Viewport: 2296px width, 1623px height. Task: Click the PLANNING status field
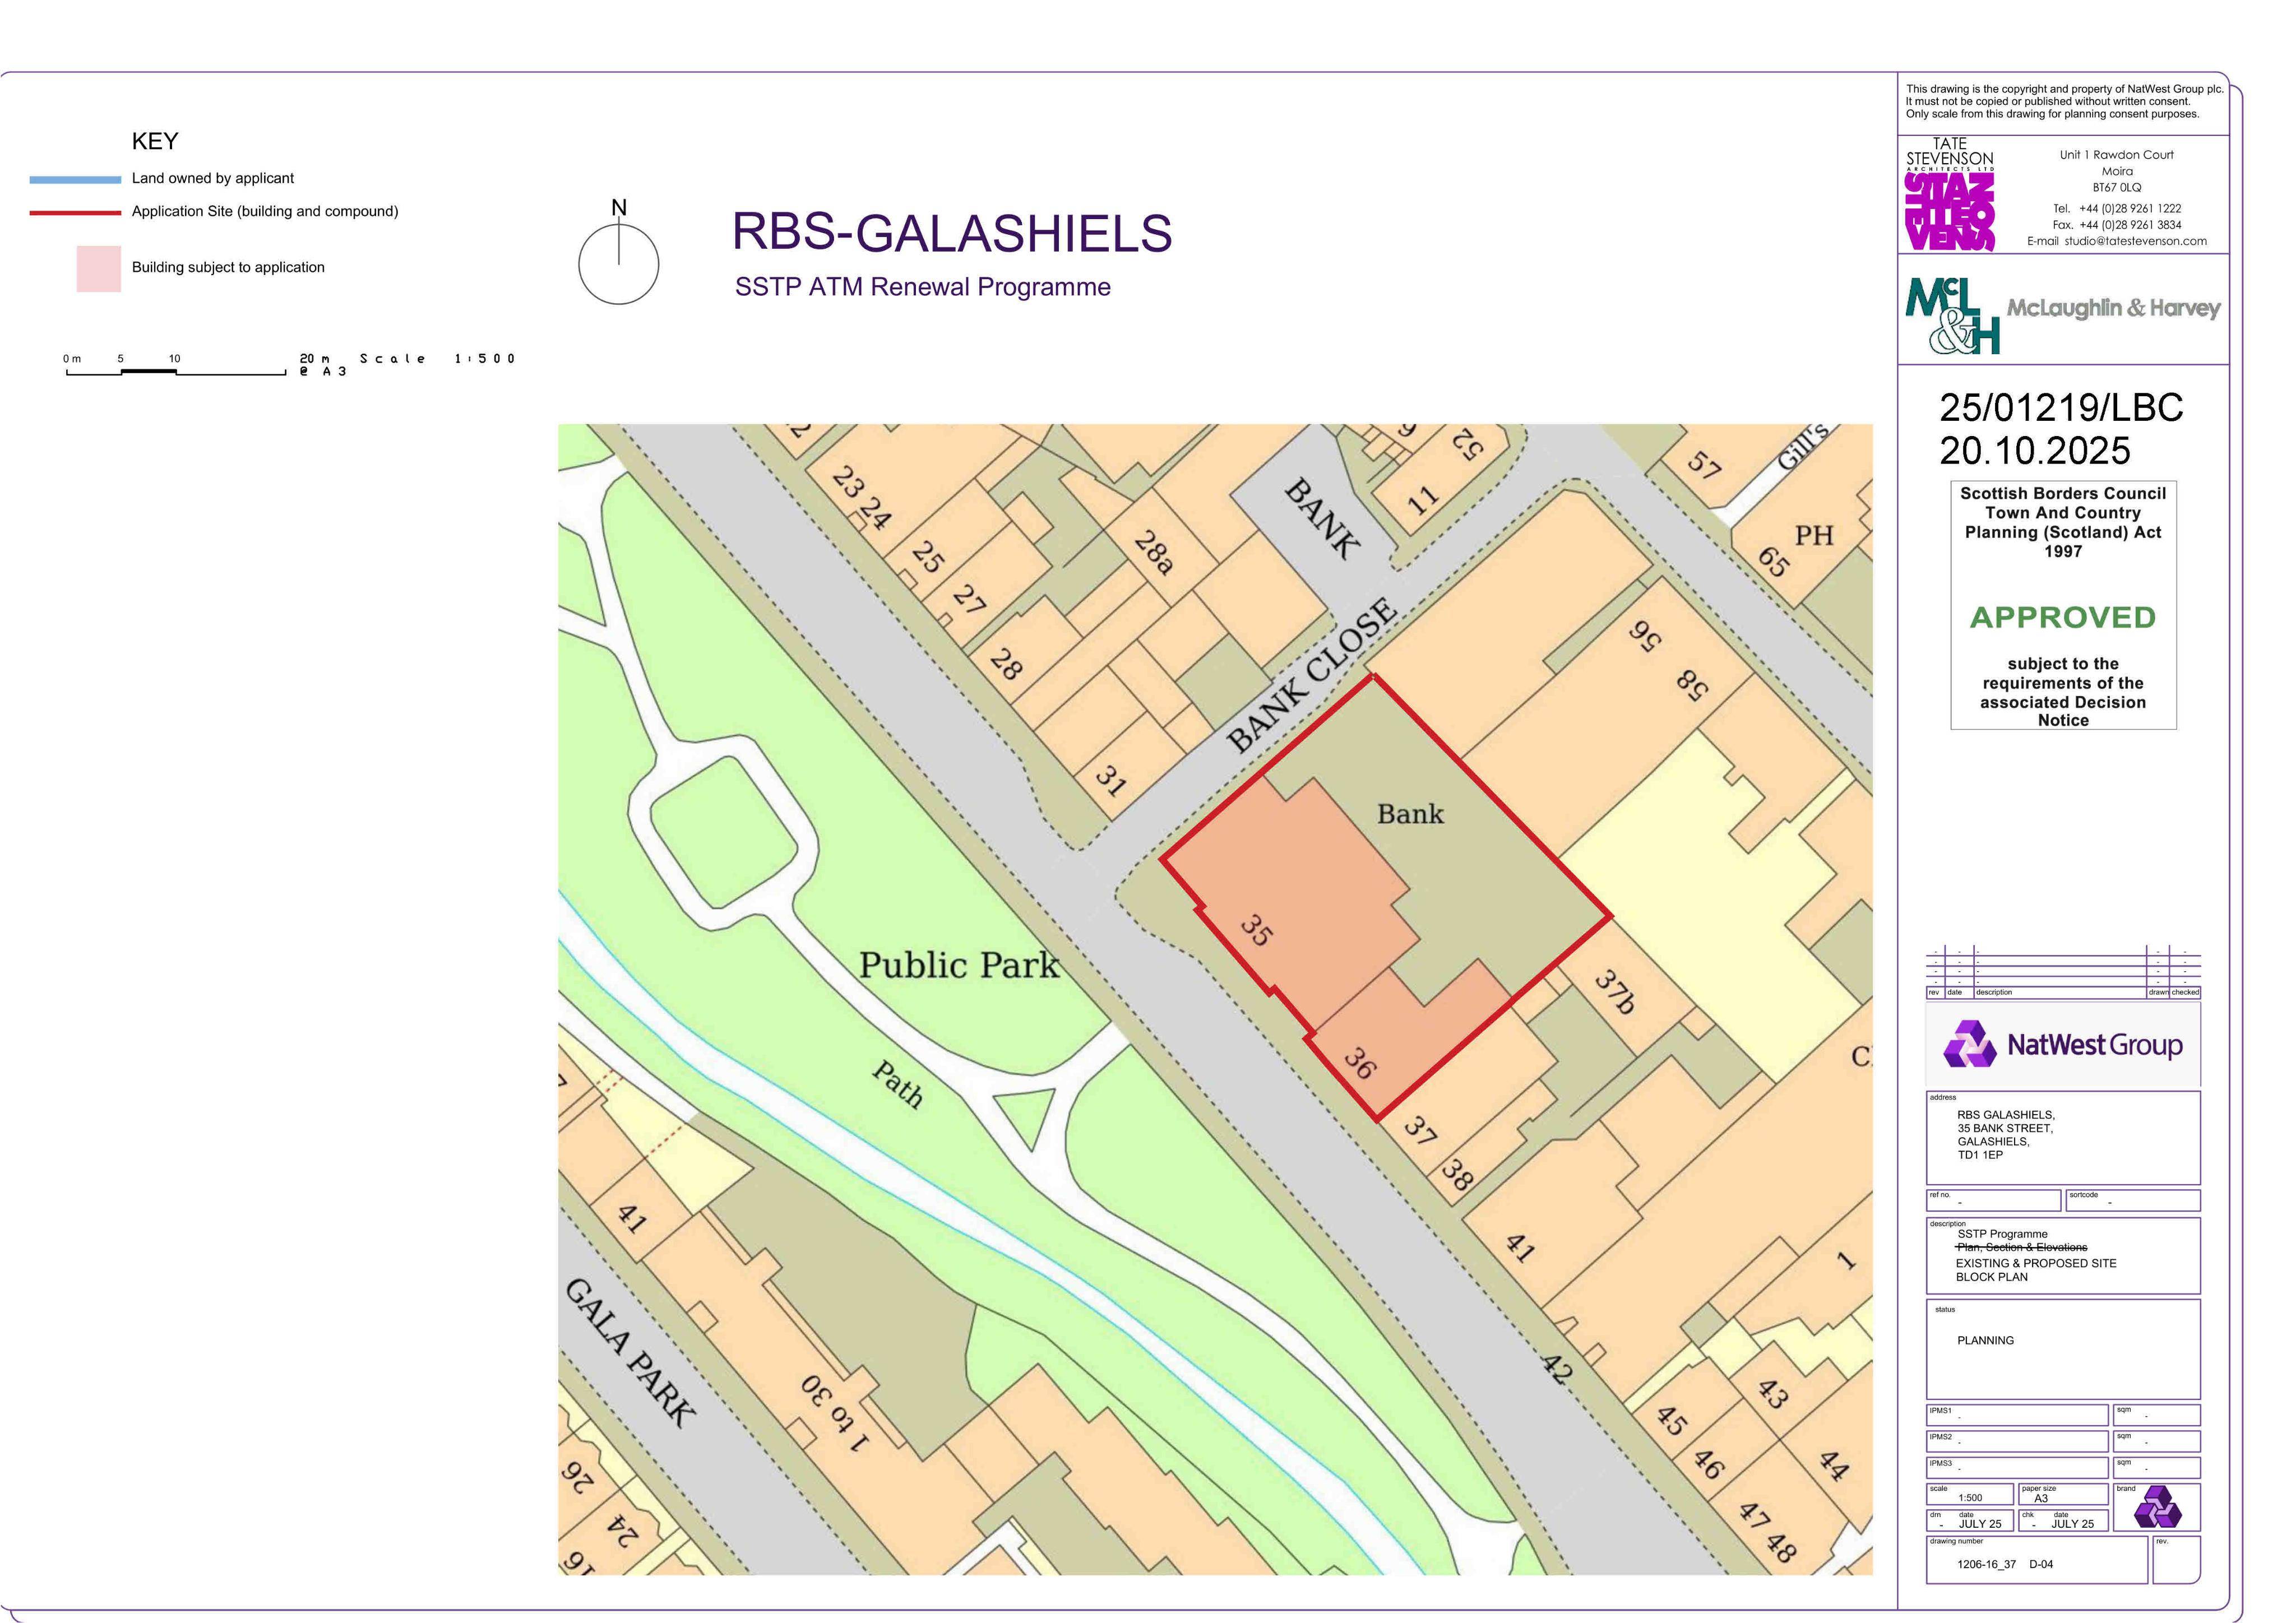(2063, 1348)
